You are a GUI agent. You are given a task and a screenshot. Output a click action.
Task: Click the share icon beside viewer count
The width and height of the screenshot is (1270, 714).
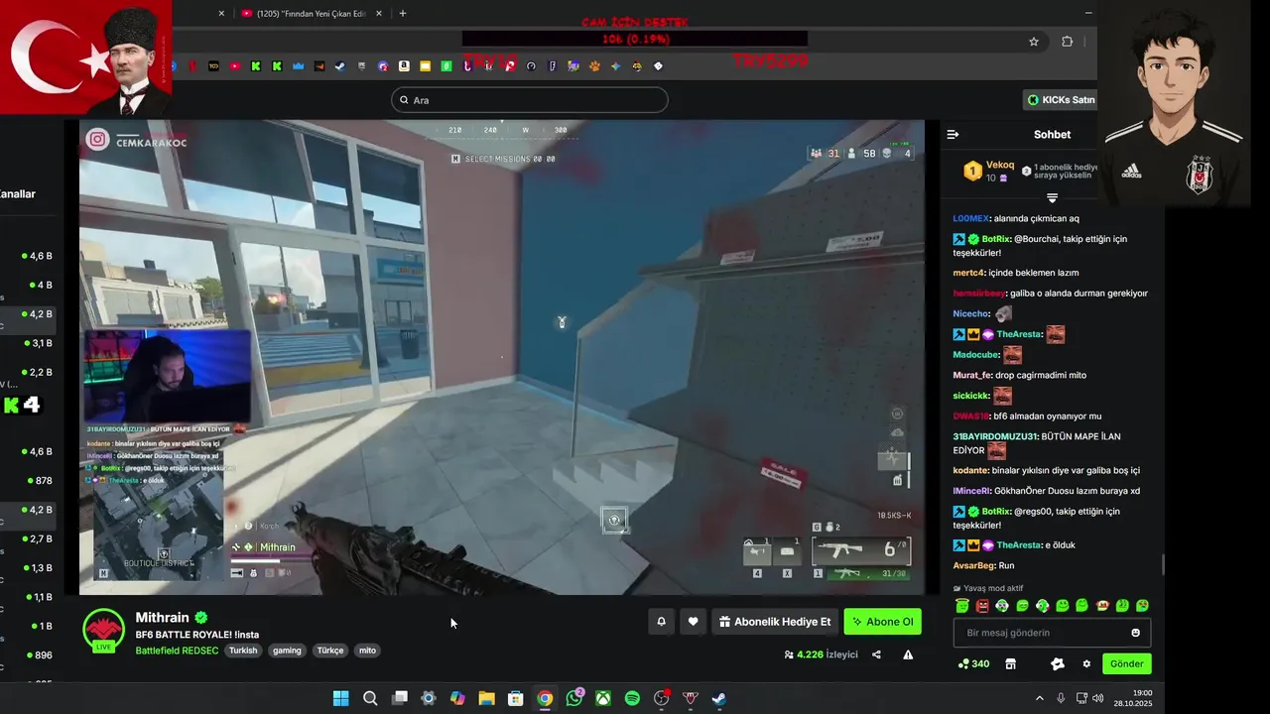click(x=876, y=654)
